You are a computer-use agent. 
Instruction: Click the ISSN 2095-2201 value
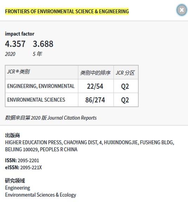click(x=28, y=161)
